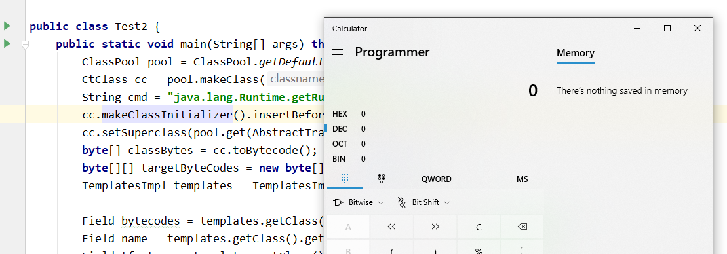727x254 pixels.
Task: Delete last digit with the backspace key
Action: [522, 227]
